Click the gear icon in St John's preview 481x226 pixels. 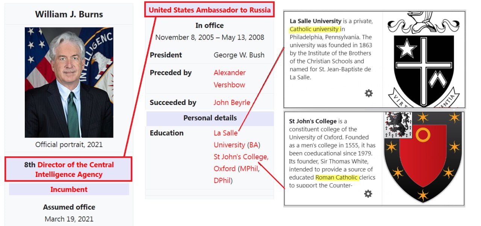click(368, 193)
